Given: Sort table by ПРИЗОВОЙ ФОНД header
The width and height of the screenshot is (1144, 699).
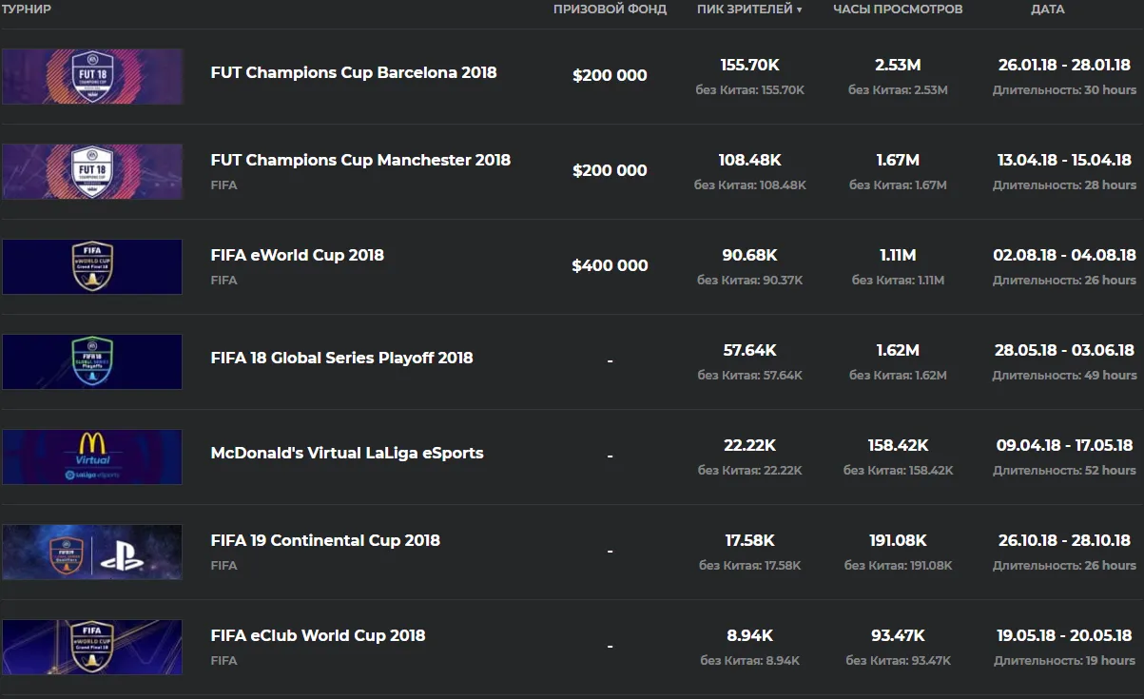Looking at the screenshot, I should tap(610, 10).
